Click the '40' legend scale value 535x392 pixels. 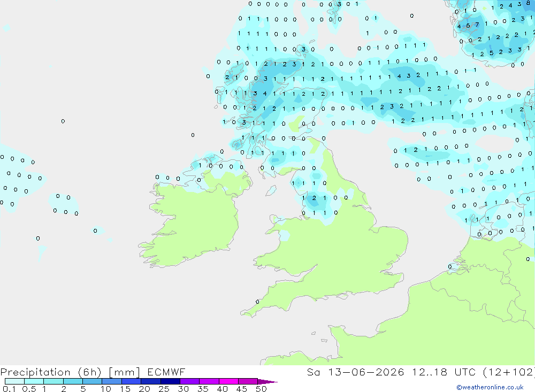tap(222, 389)
